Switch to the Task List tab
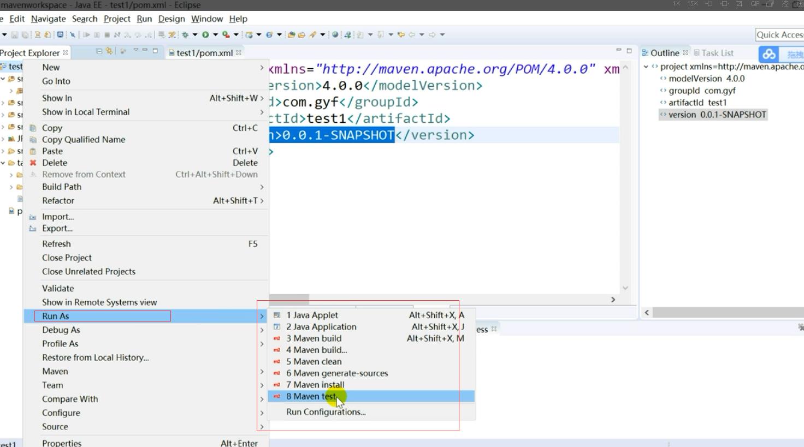804x447 pixels. (713, 53)
